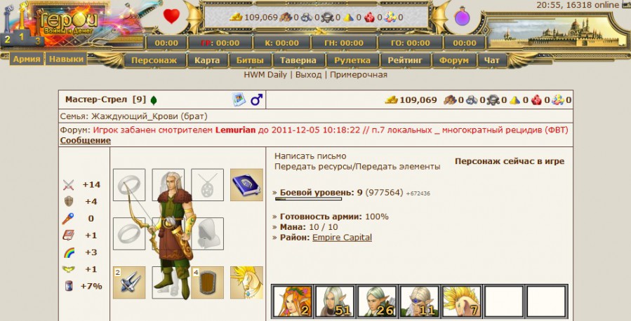Viewport: 631px width, 321px height.
Task: Click the HWM Daily link
Action: coord(265,75)
